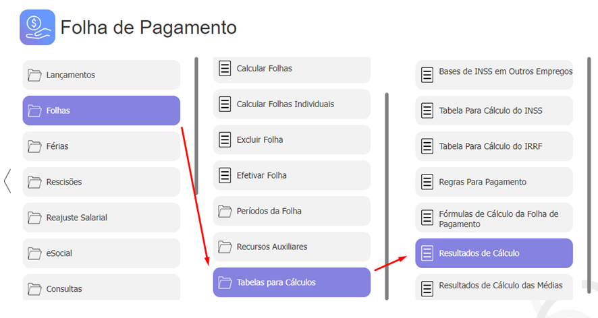Click the document icon of Regras Para Pagamento

427,182
